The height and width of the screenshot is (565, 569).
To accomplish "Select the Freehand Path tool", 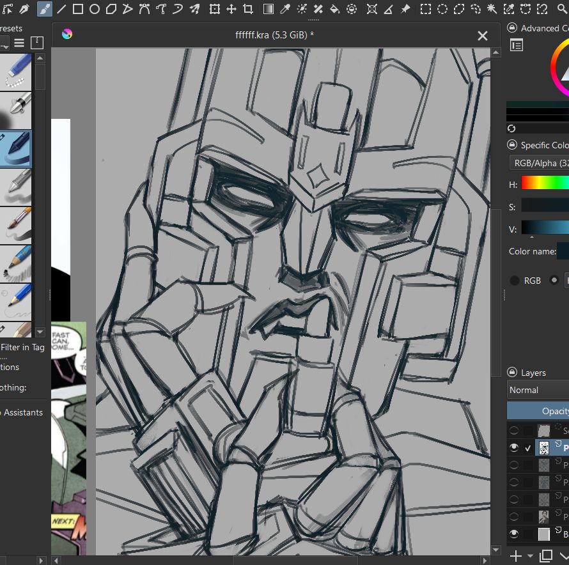I will point(160,9).
